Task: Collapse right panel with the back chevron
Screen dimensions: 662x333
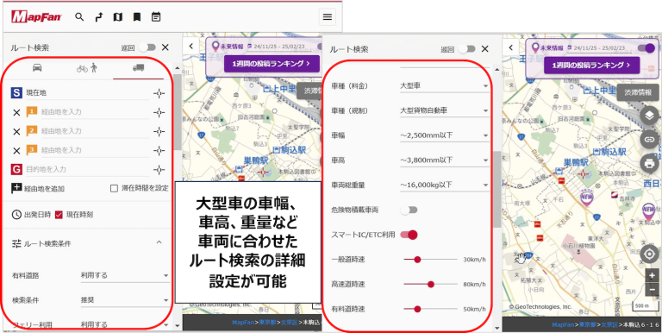Action: 511,47
